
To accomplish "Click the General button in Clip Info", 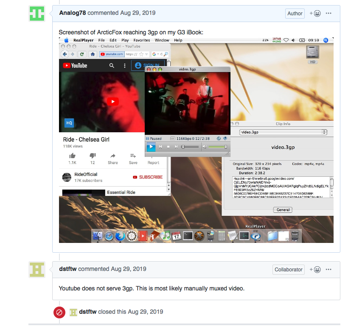I will pos(283,210).
